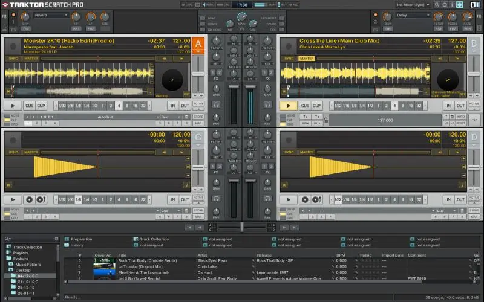This screenshot has height=302, width=484.
Task: Click the IN loop button on Deck A
Action: 172,105
